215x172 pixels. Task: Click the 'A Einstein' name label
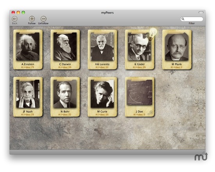tap(28, 64)
